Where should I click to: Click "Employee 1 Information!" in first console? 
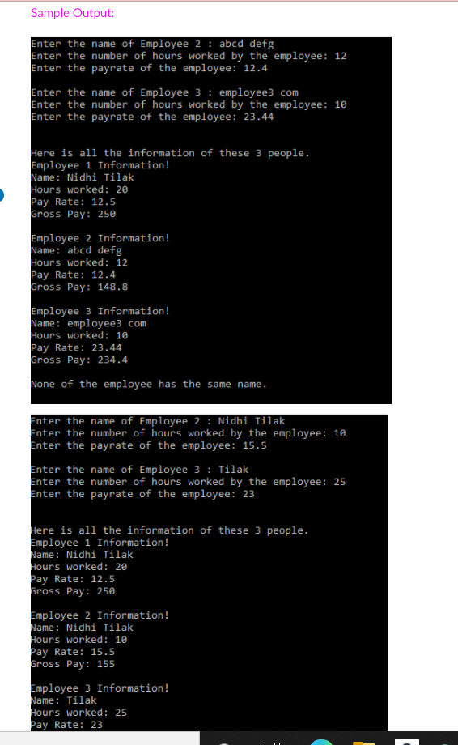click(100, 165)
